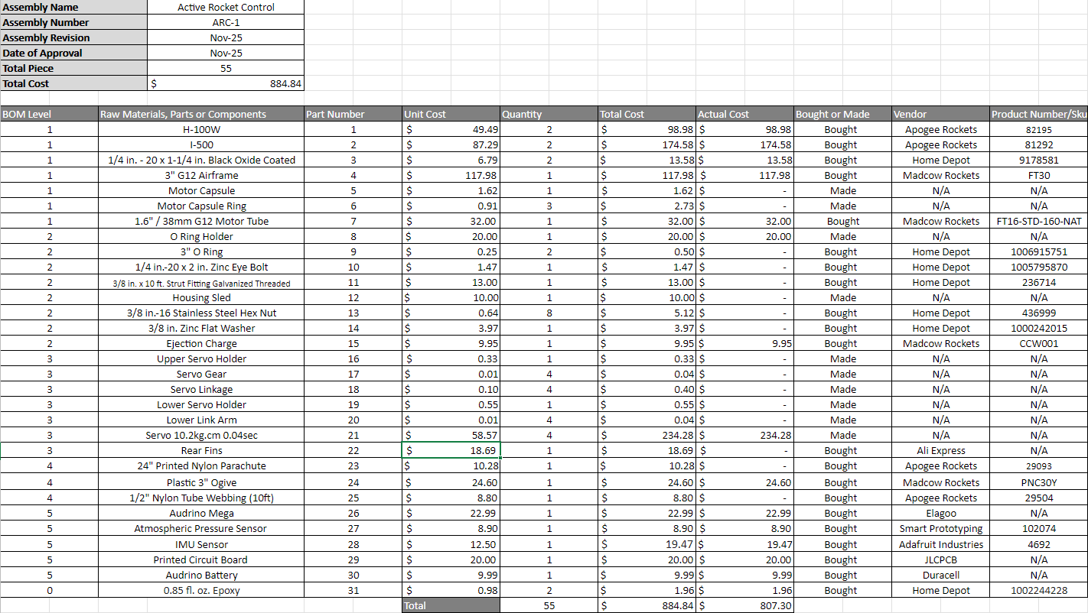Select the 'Active Rocket Control' assembly name cell
This screenshot has height=613, width=1088.
(x=226, y=7)
